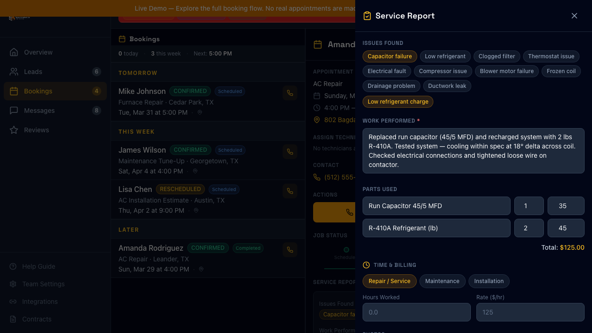This screenshot has width=592, height=333.
Task: Toggle the Low refrigerant issue chip
Action: point(445,56)
